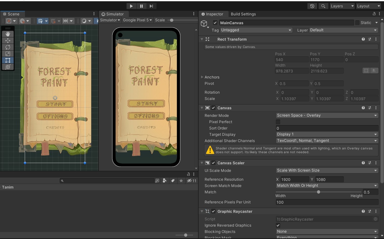This screenshot has width=384, height=239.
Task: Open UI Scale Mode dropdown
Action: [x=327, y=170]
